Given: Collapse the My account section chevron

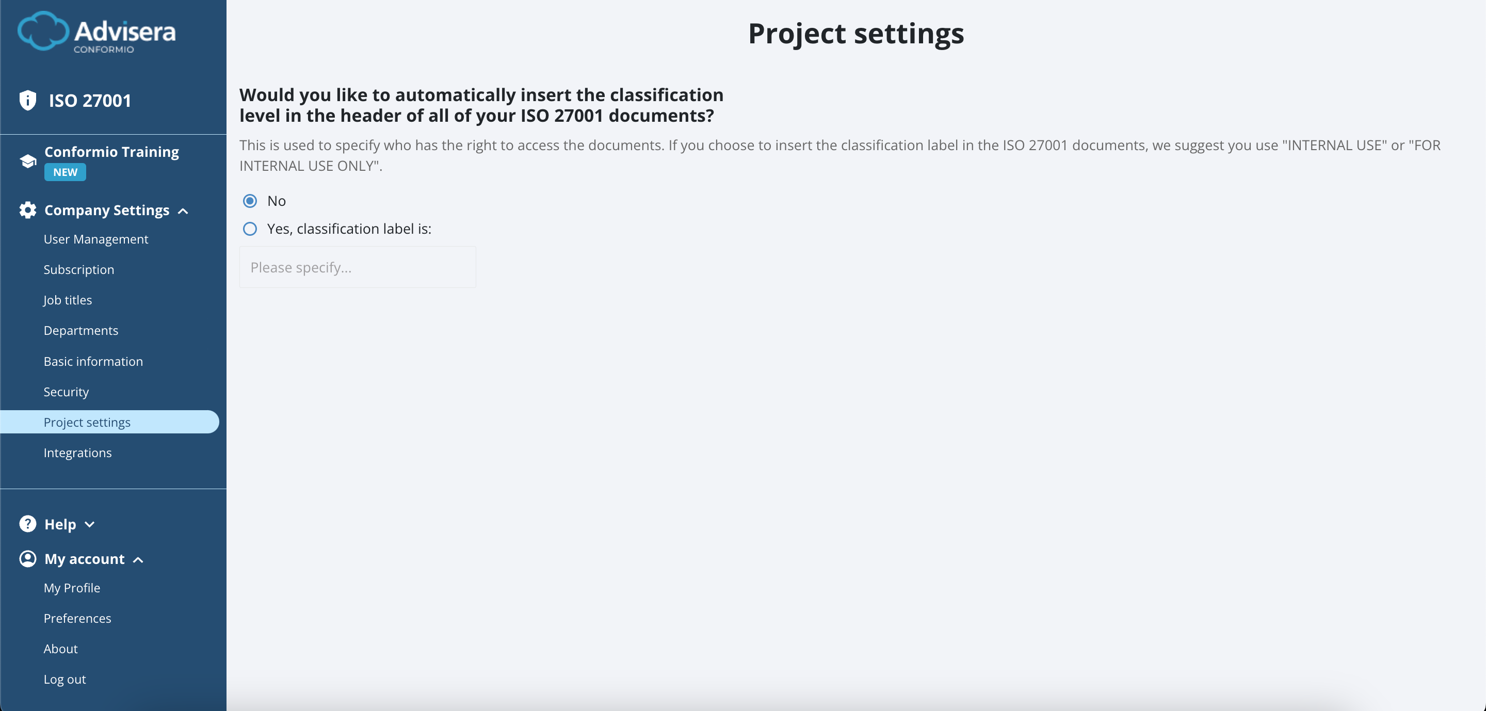Looking at the screenshot, I should tap(138, 559).
